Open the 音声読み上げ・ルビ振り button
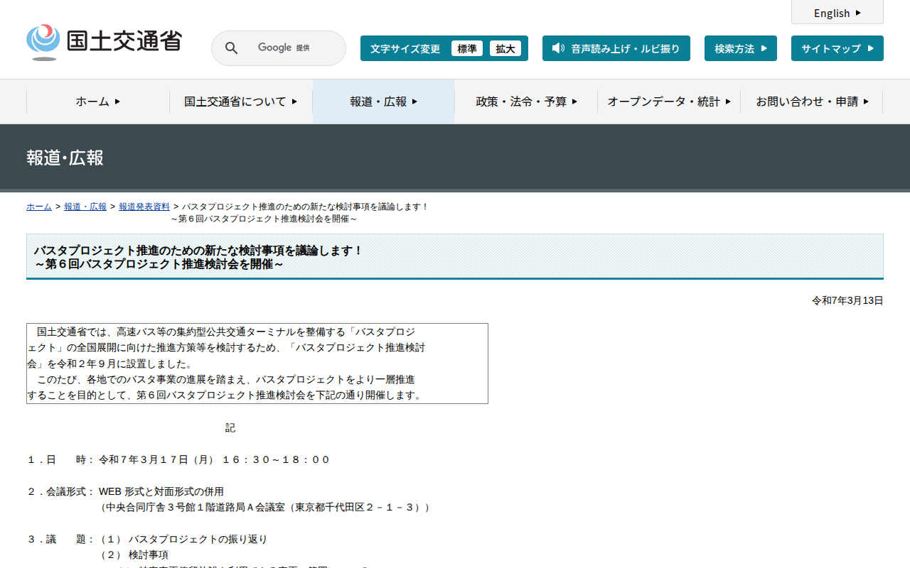 pos(616,48)
